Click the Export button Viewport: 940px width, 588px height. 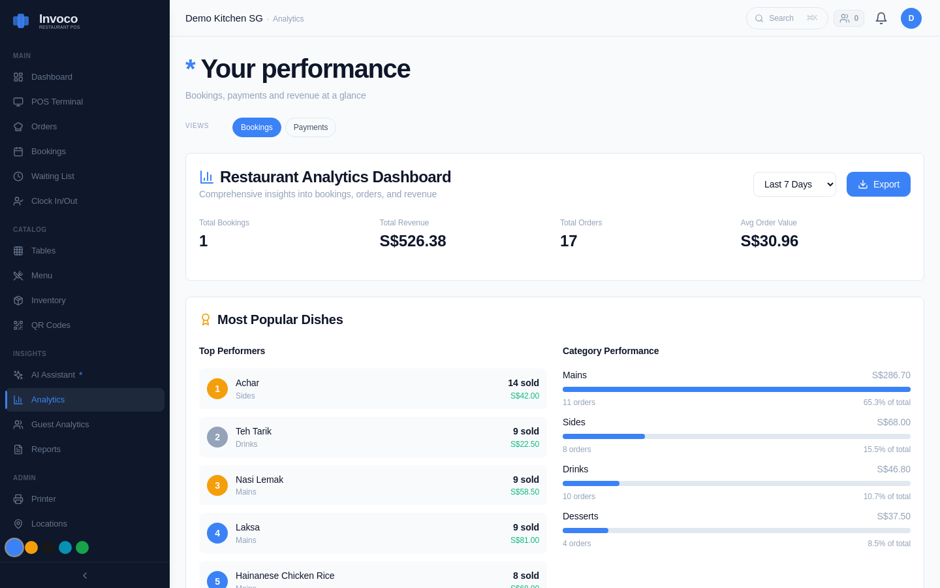point(878,184)
